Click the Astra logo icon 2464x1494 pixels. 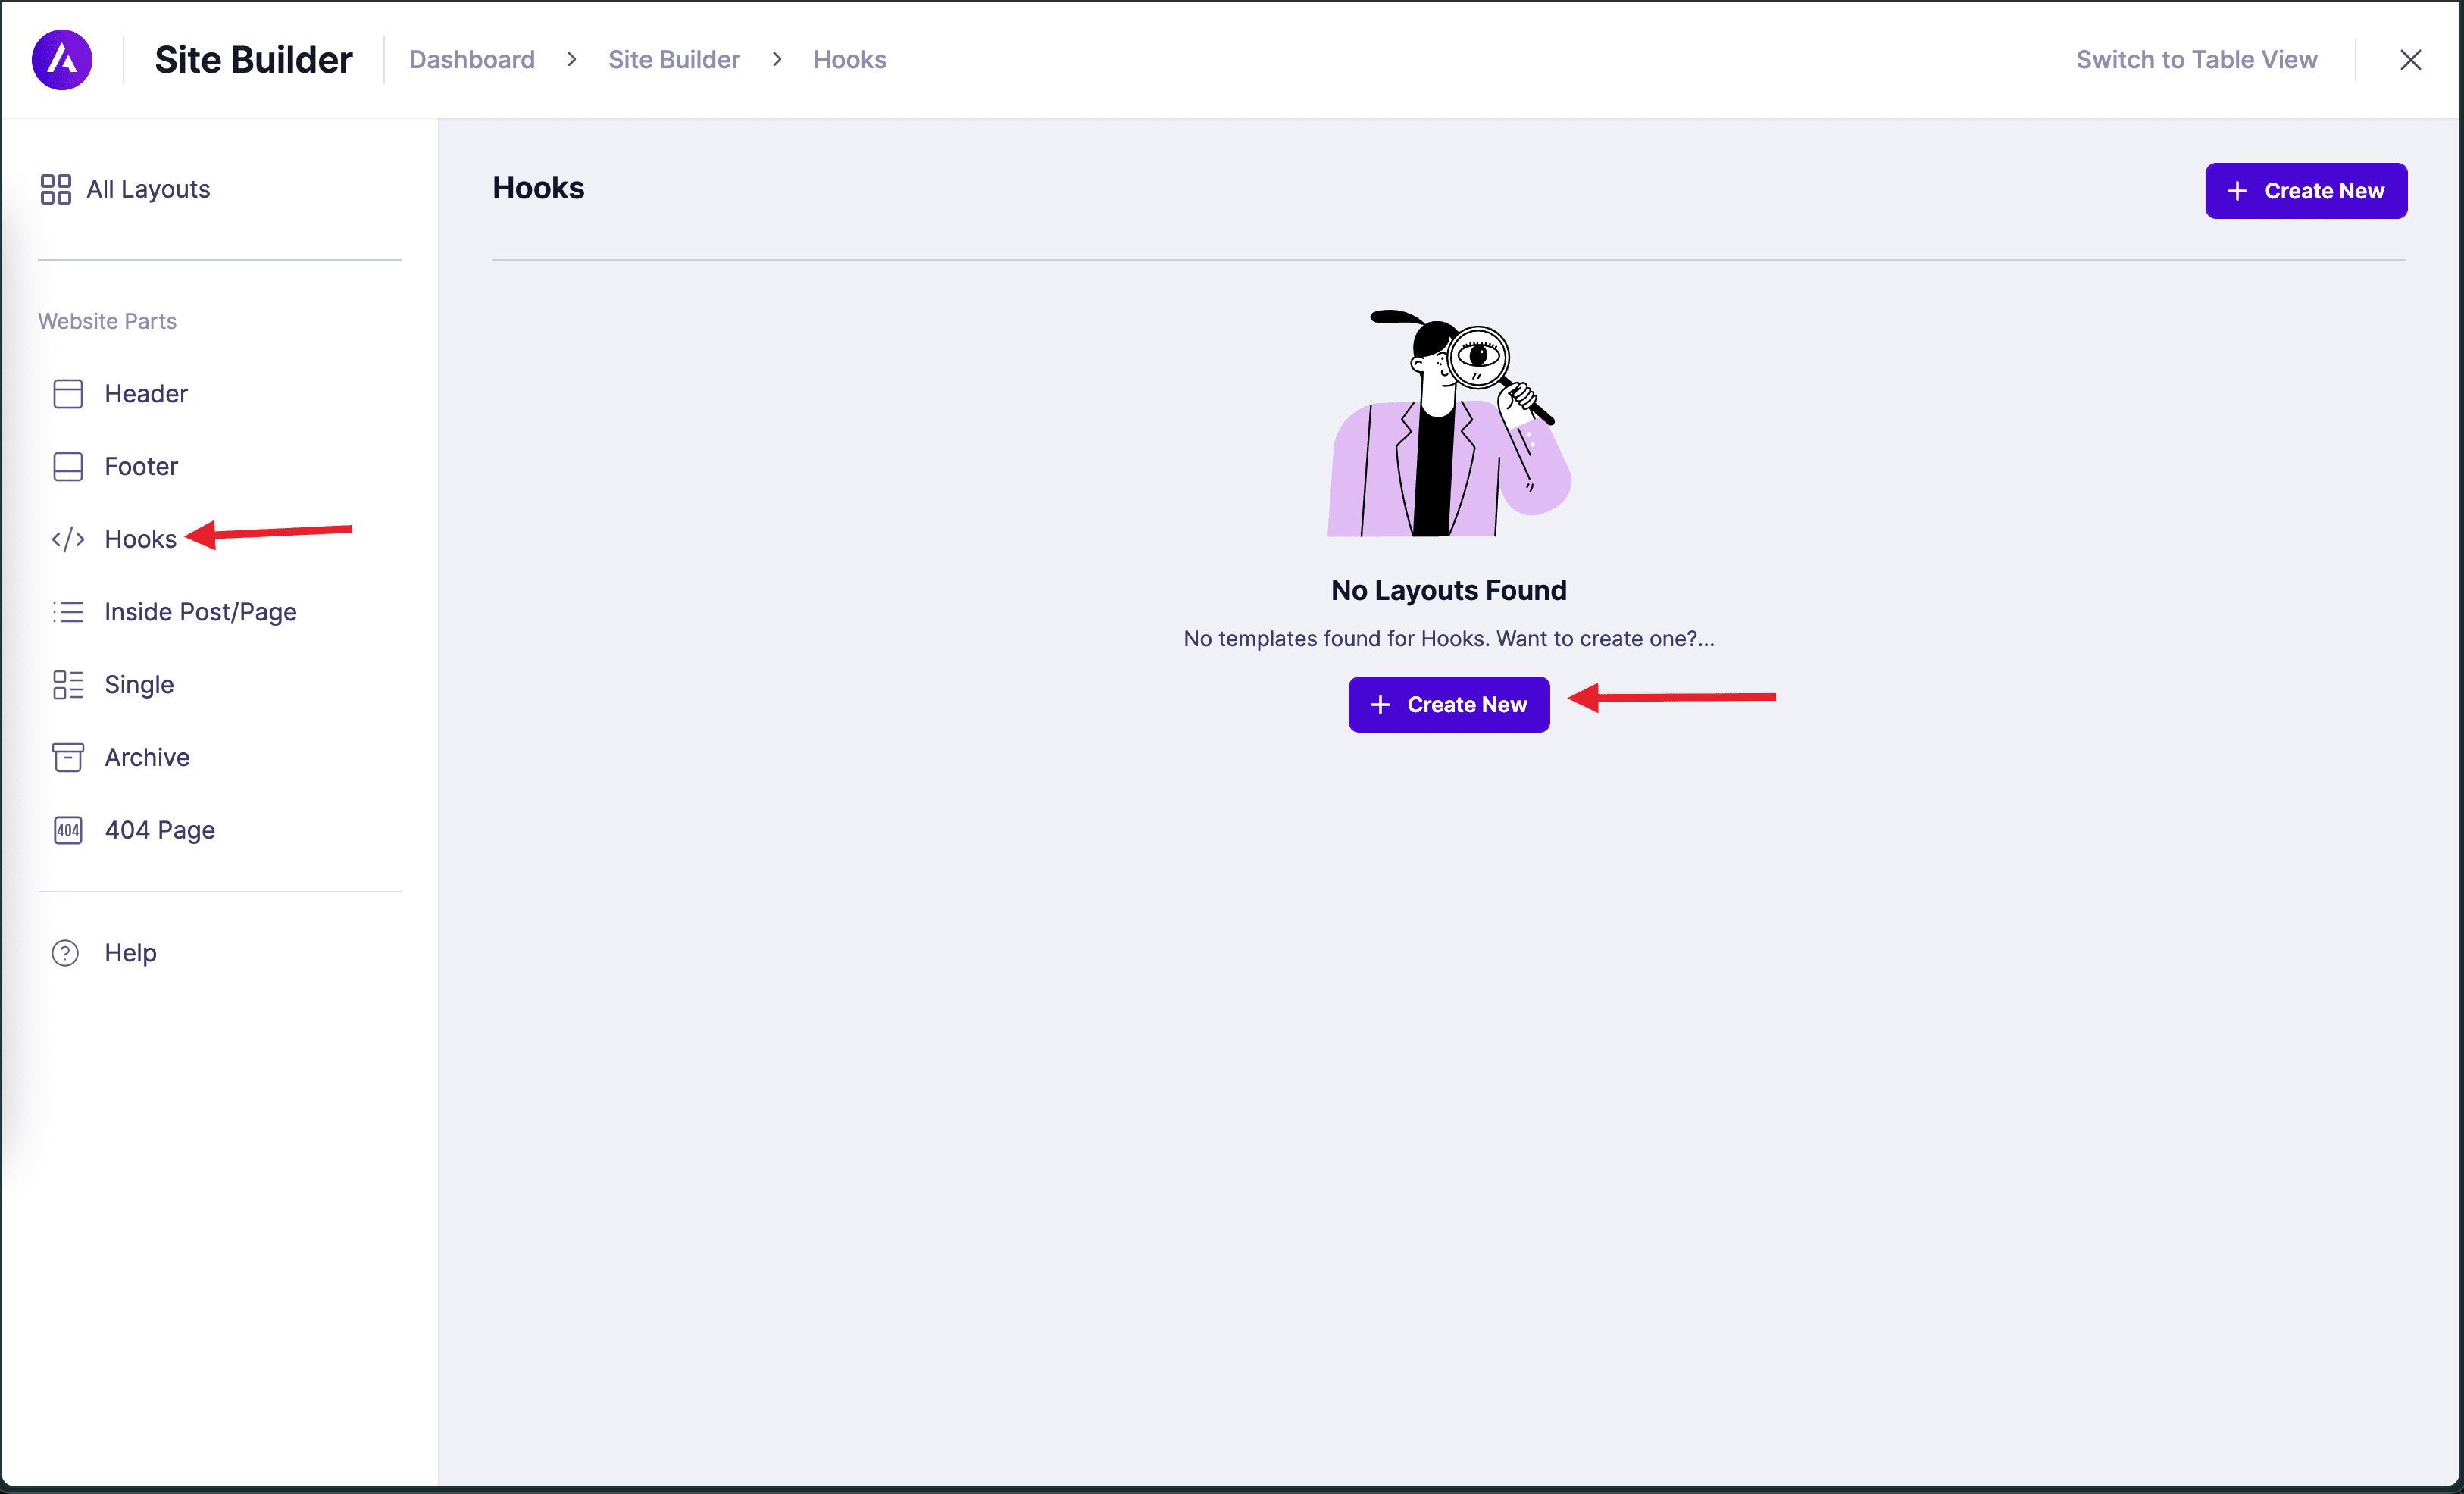pyautogui.click(x=62, y=60)
